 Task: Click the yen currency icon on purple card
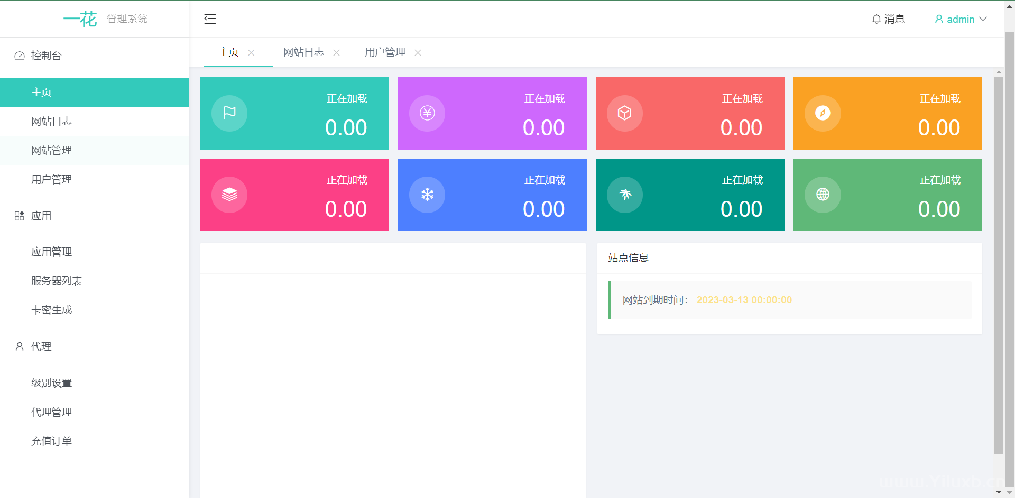(427, 113)
